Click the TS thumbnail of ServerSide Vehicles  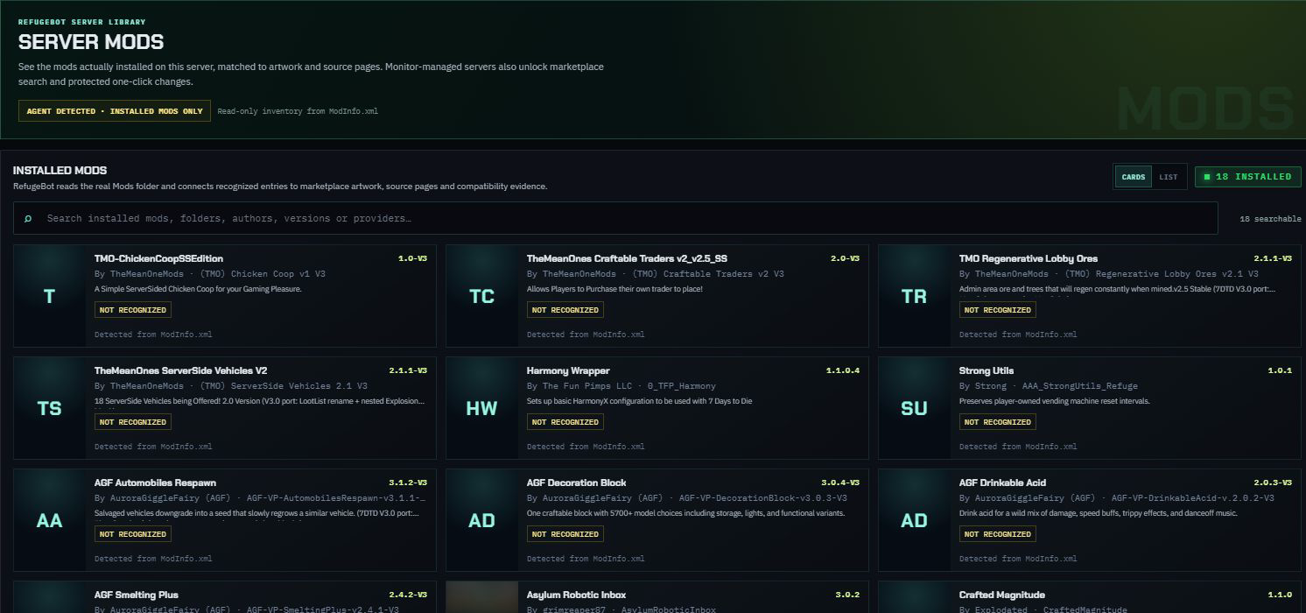click(x=50, y=408)
